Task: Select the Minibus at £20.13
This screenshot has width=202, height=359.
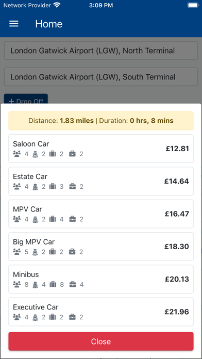Action: 101,279
